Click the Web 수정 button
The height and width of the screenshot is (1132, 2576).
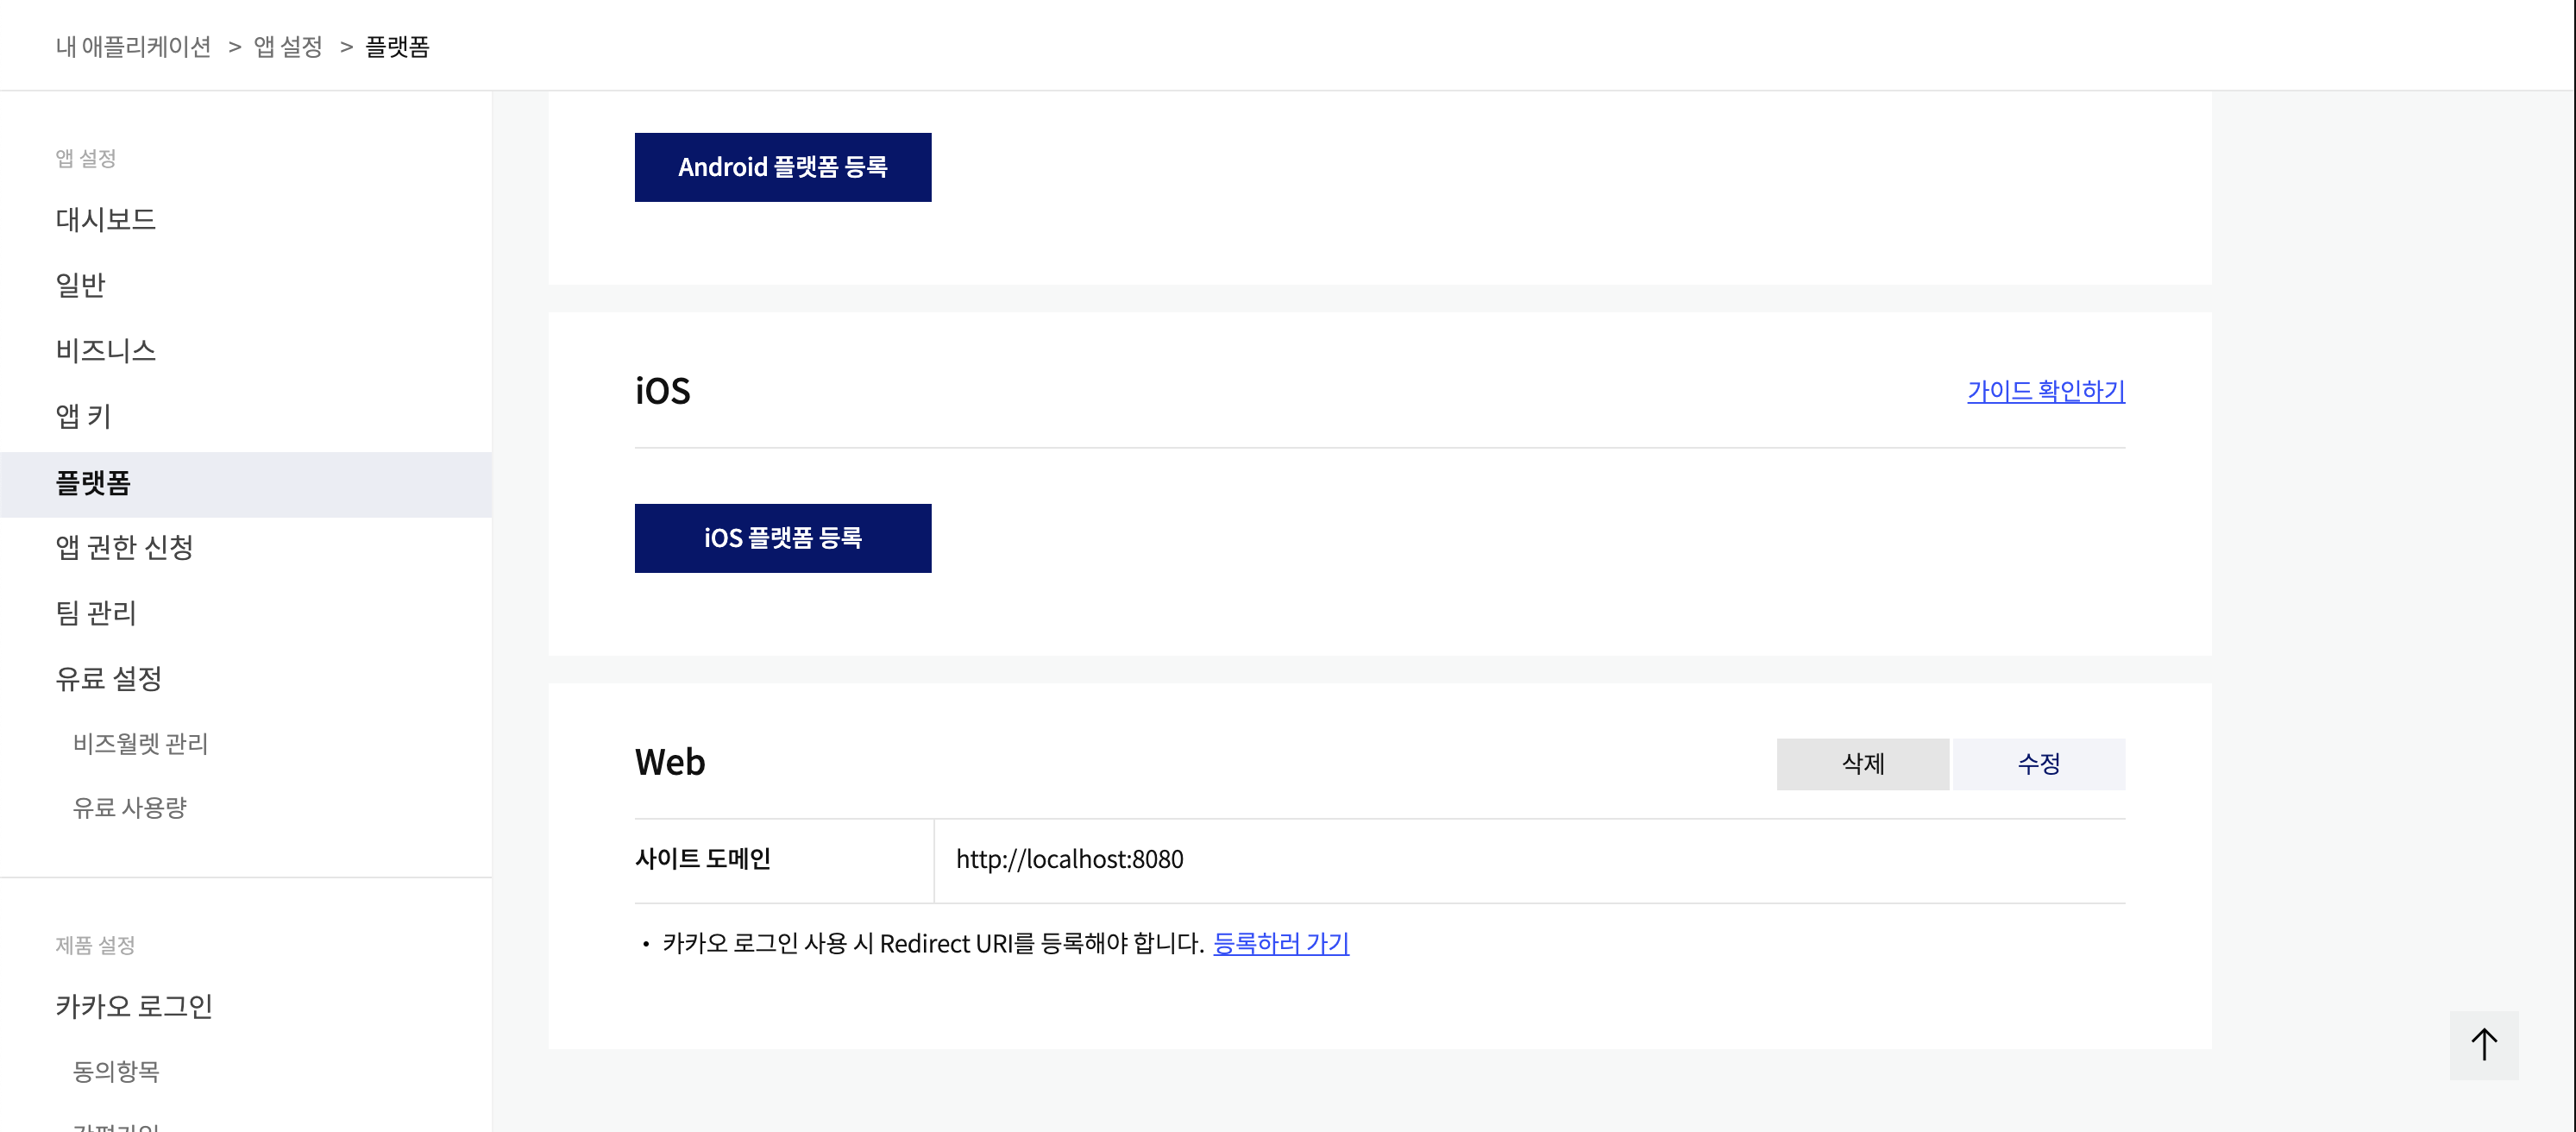[x=2038, y=764]
